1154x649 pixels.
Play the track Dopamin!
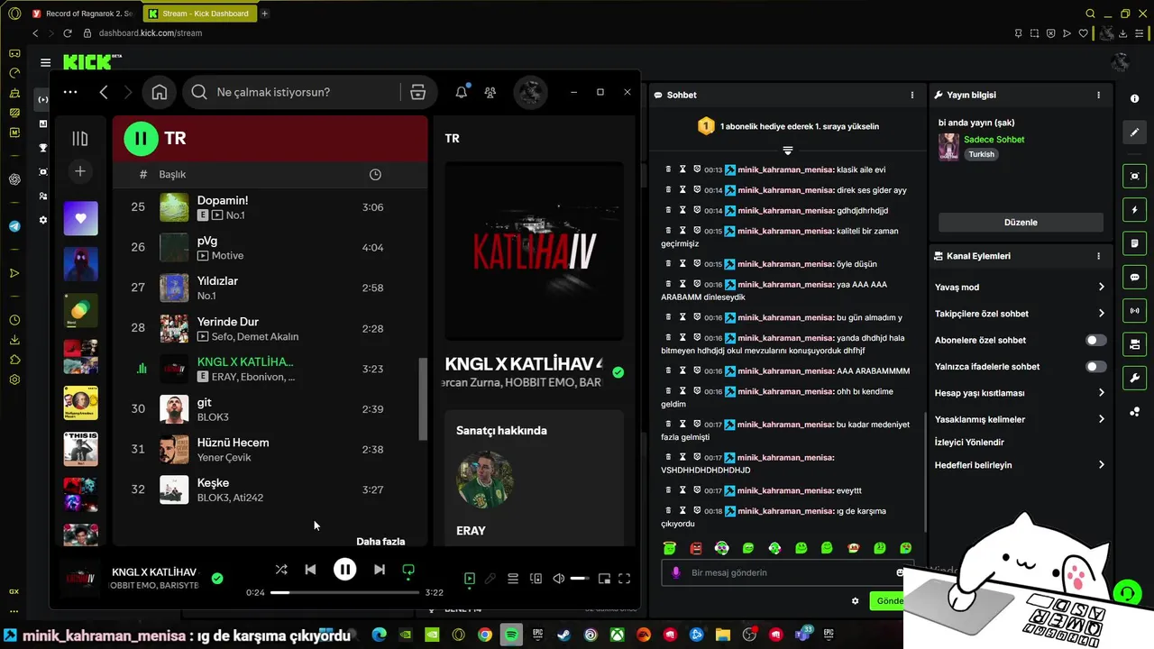pos(270,207)
